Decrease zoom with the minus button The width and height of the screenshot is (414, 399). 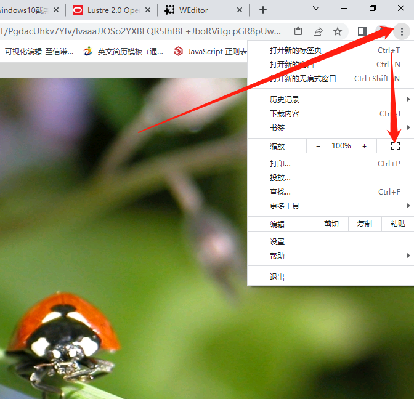(318, 146)
